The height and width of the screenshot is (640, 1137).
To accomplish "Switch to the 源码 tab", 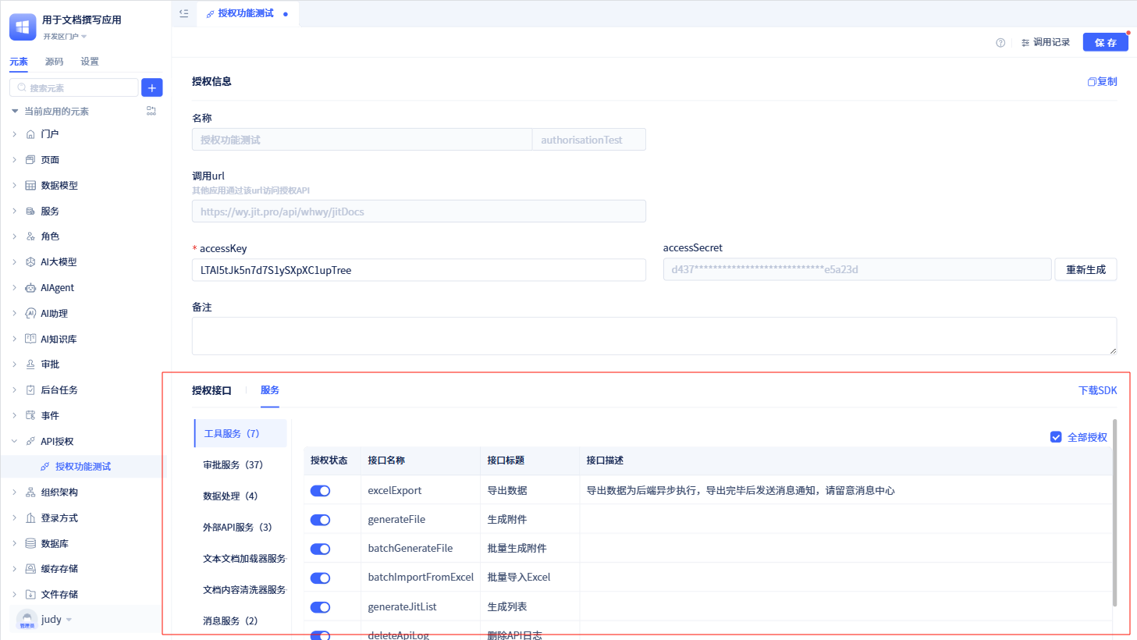I will tap(54, 62).
